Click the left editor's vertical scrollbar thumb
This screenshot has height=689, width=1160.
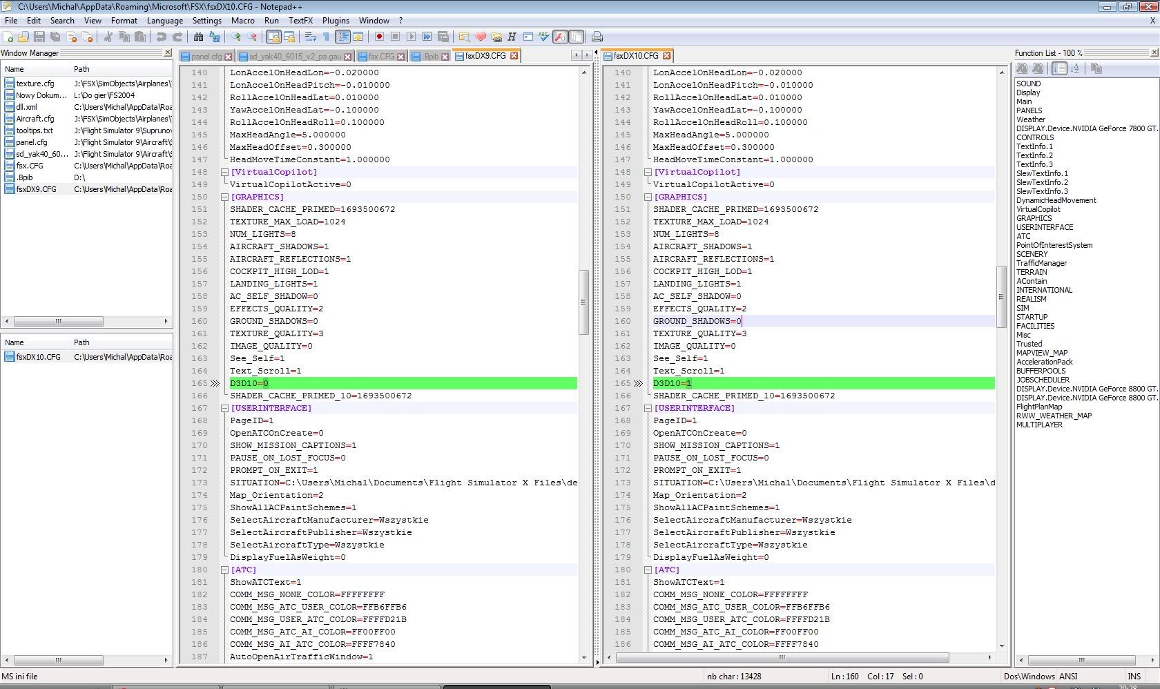[x=583, y=302]
